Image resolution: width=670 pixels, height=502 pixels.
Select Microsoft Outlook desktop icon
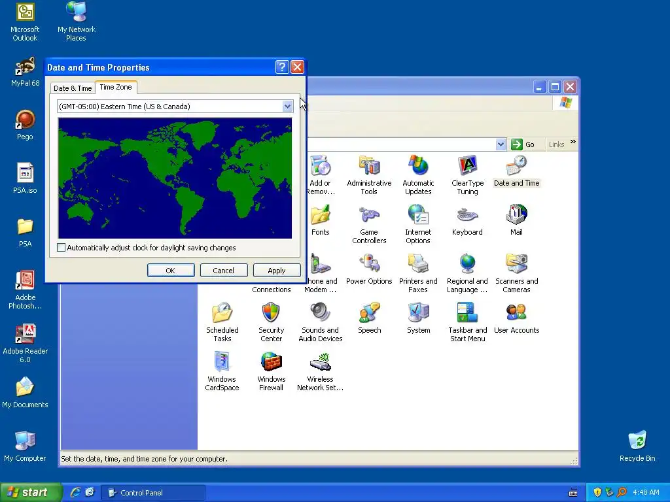coord(25,22)
